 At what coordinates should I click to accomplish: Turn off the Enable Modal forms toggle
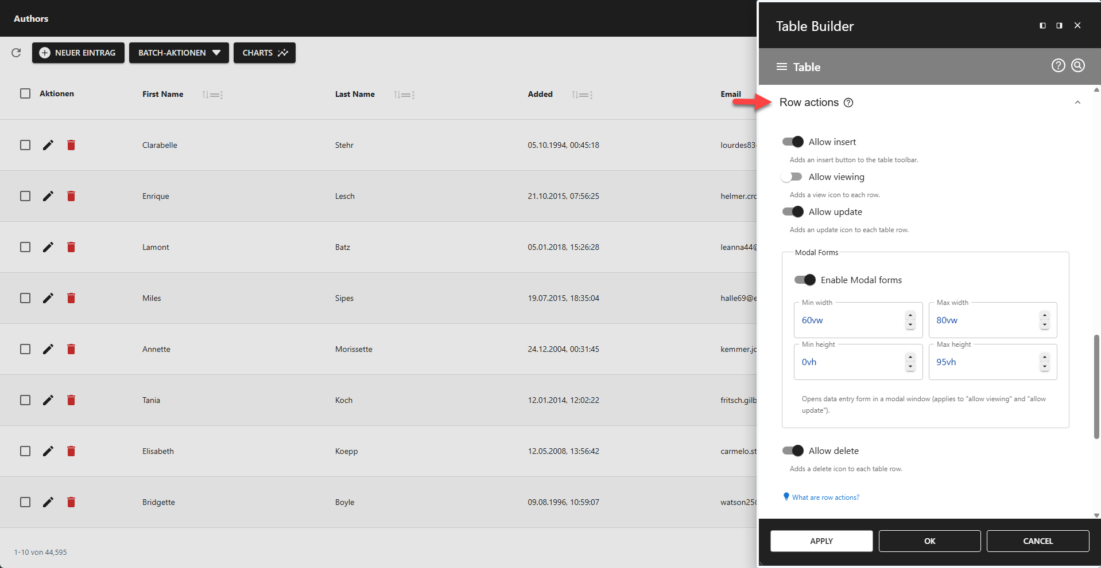803,280
